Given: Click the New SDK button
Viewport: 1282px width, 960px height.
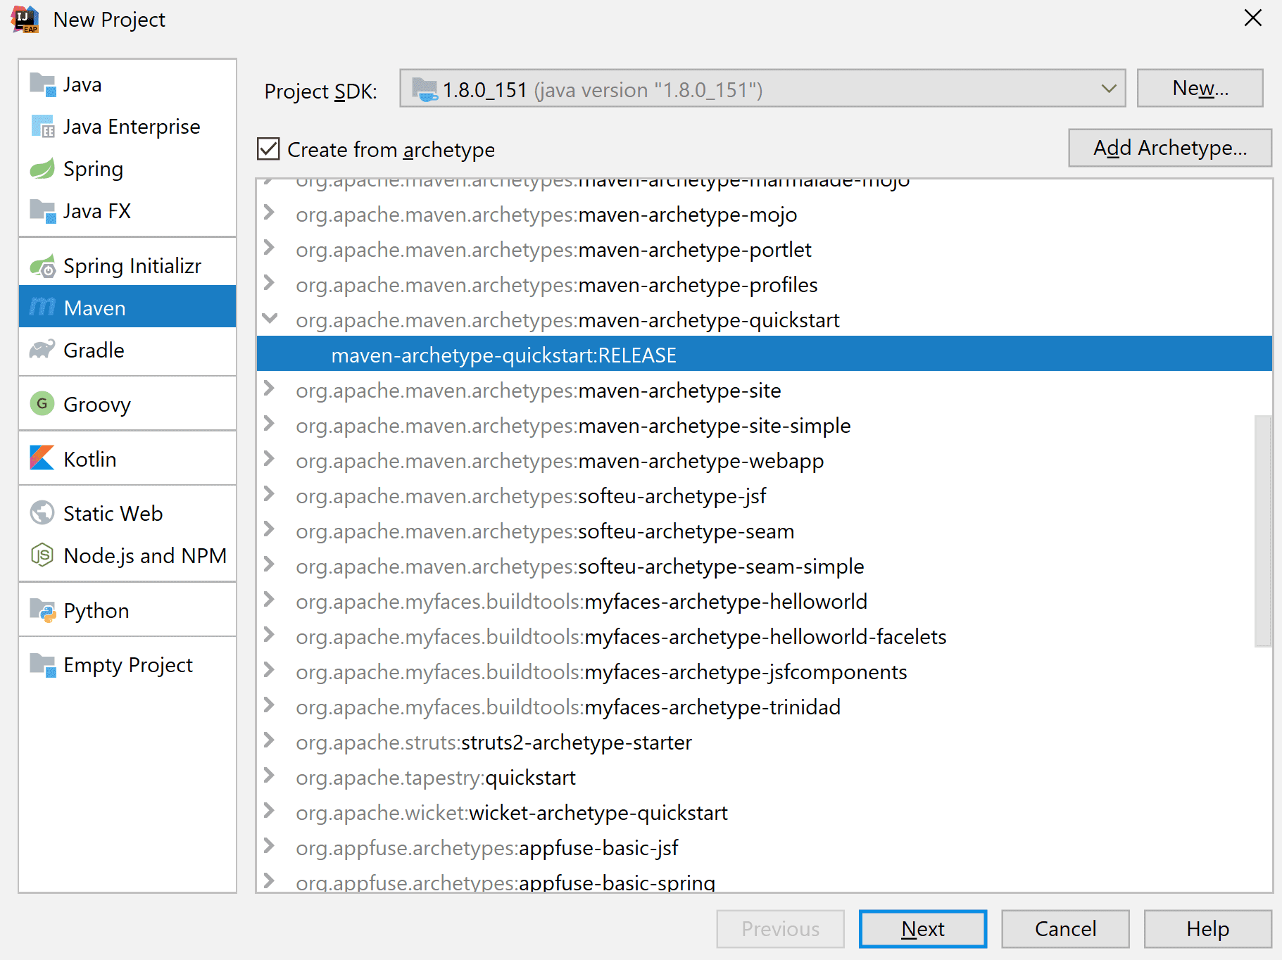Looking at the screenshot, I should click(x=1199, y=89).
